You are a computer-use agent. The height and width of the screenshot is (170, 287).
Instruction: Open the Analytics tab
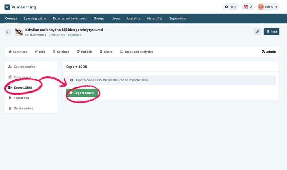[x=134, y=18]
